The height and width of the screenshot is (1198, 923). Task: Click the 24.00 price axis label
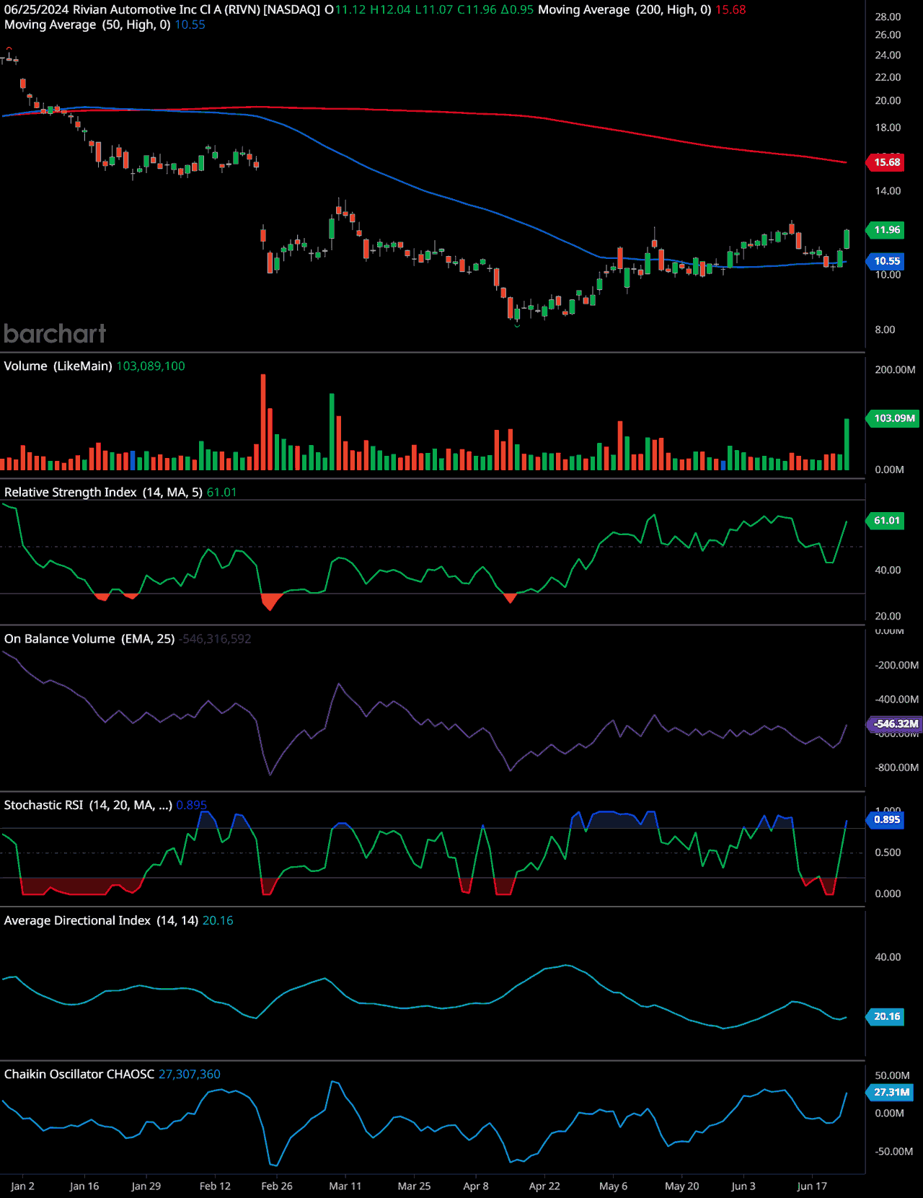tap(888, 56)
